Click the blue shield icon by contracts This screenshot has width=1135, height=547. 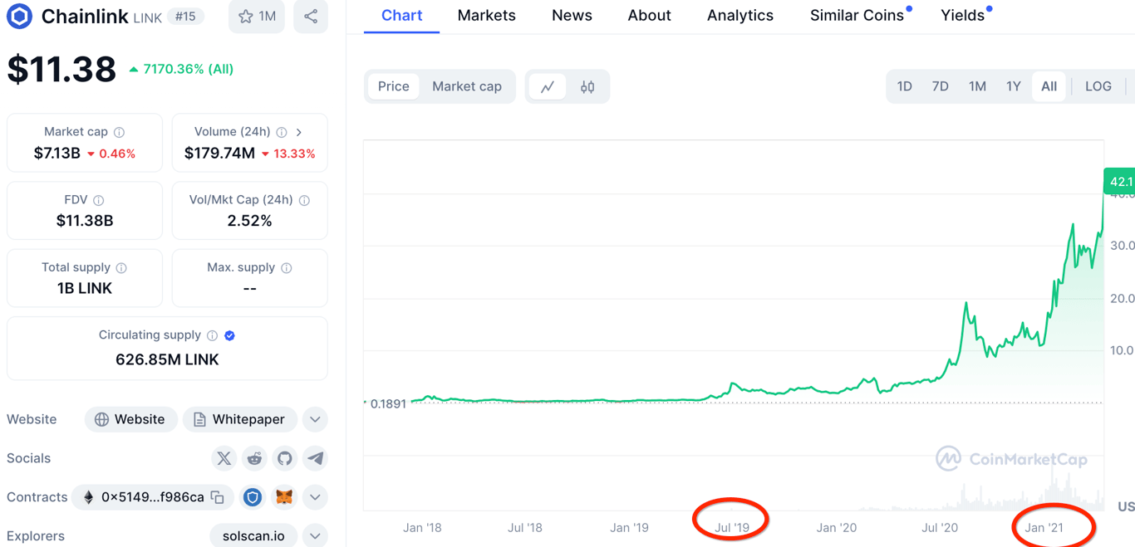pos(253,497)
